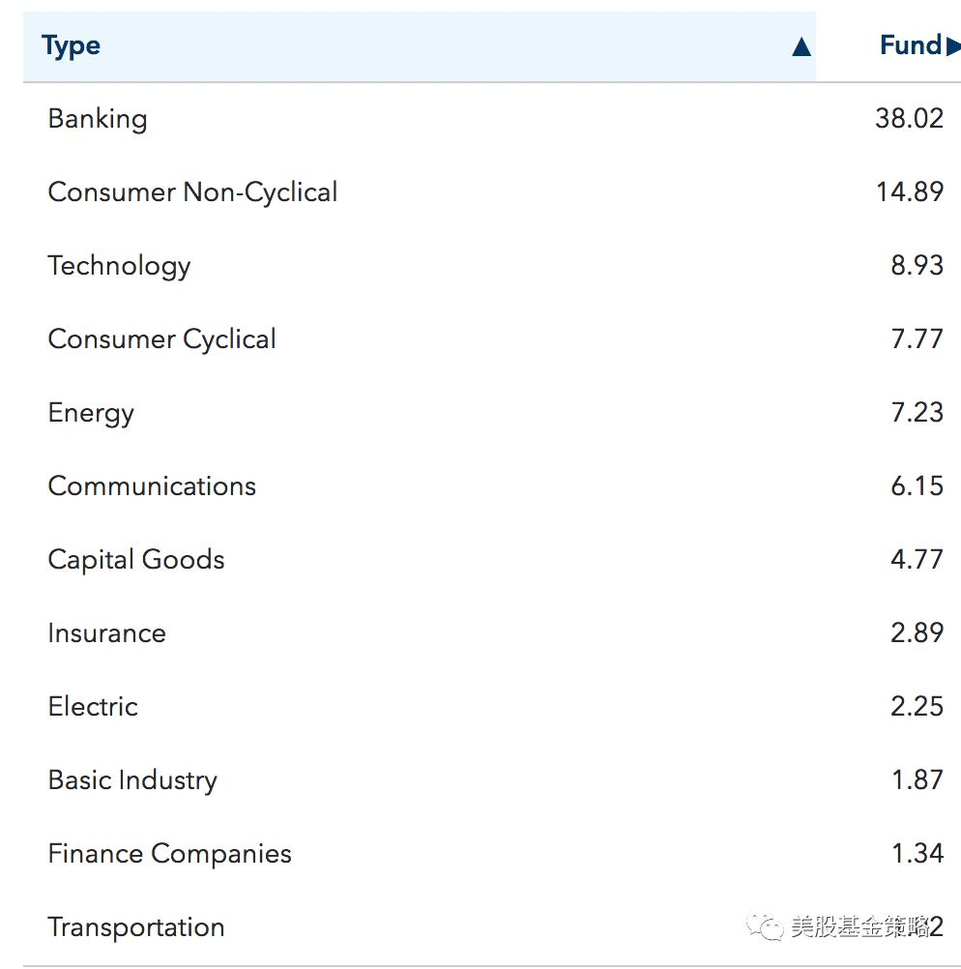
Task: Click the Banking value 38.02
Action: click(909, 119)
